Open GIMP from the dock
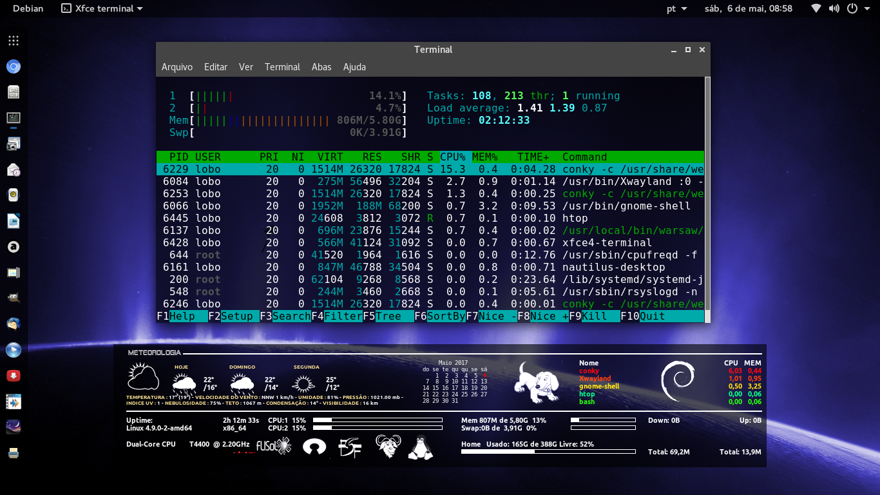 13,298
